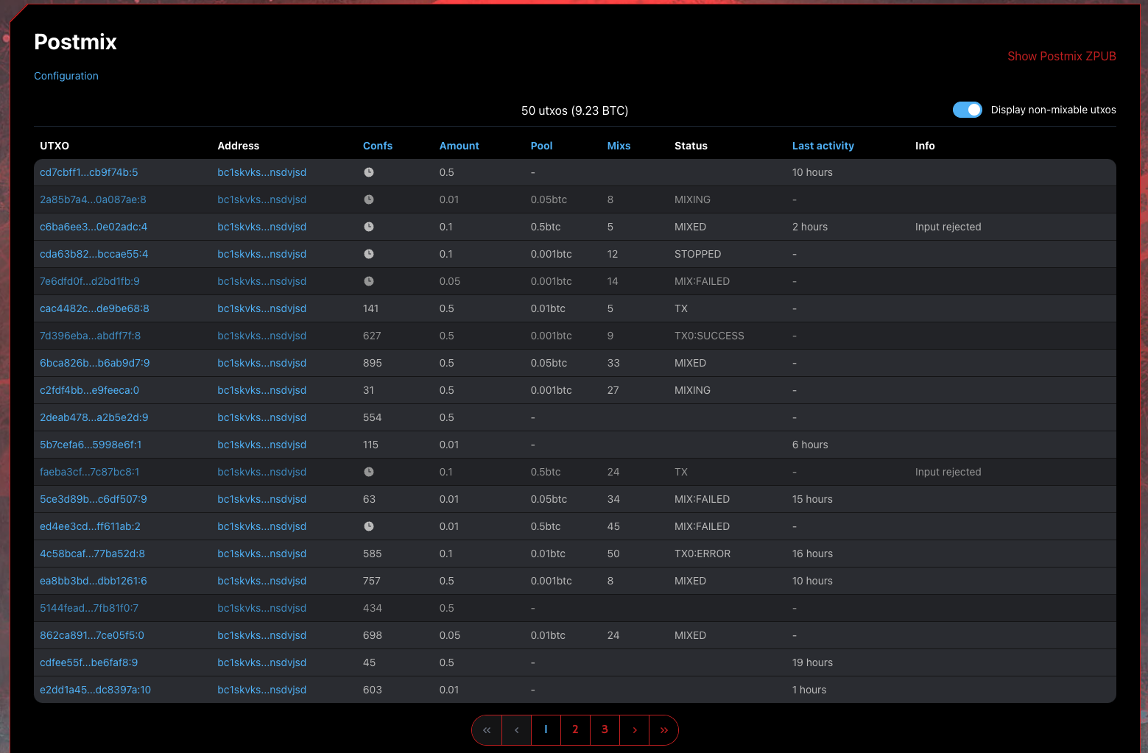This screenshot has width=1148, height=753.
Task: Open UTXO 4c58bcaf...77ba52d:8
Action: coord(93,554)
